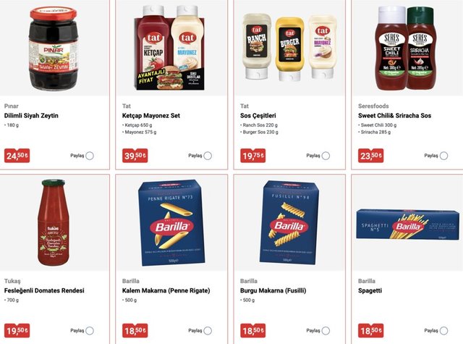
Task: Open the Tukaş tomato bottle image
Action: pyautogui.click(x=54, y=222)
